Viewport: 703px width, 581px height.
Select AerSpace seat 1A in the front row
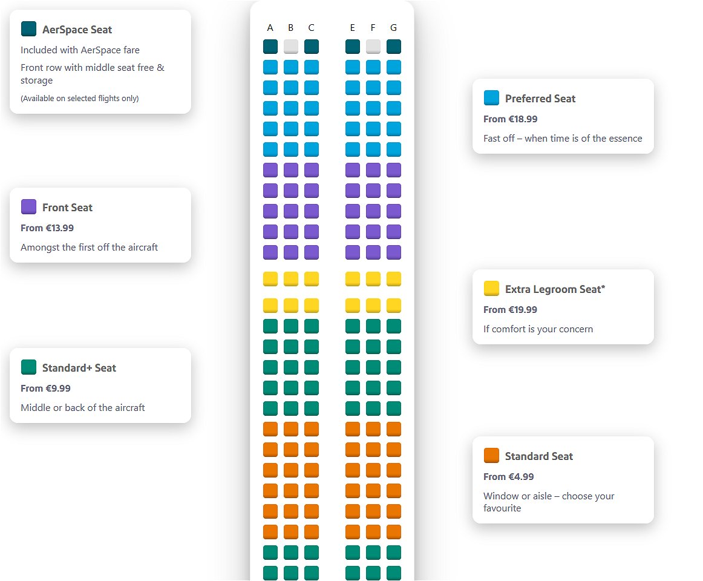[270, 47]
